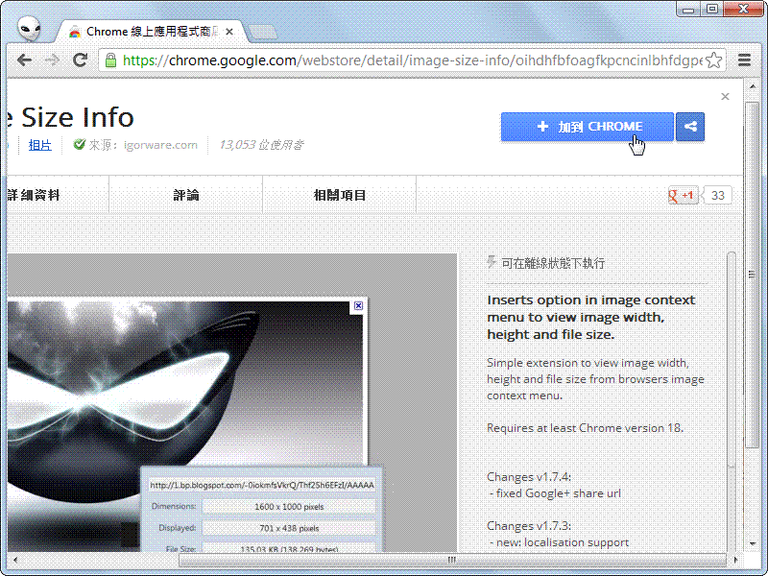
Task: Click the green verified checkmark icon
Action: (79, 144)
